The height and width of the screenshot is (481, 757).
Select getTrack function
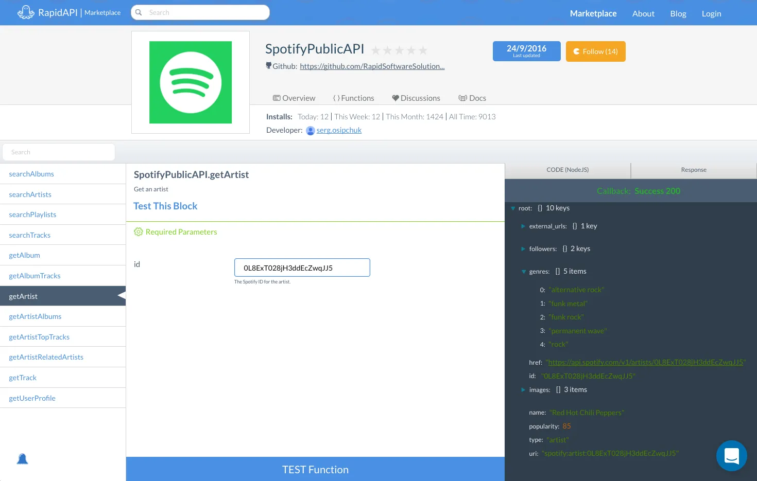(x=63, y=378)
